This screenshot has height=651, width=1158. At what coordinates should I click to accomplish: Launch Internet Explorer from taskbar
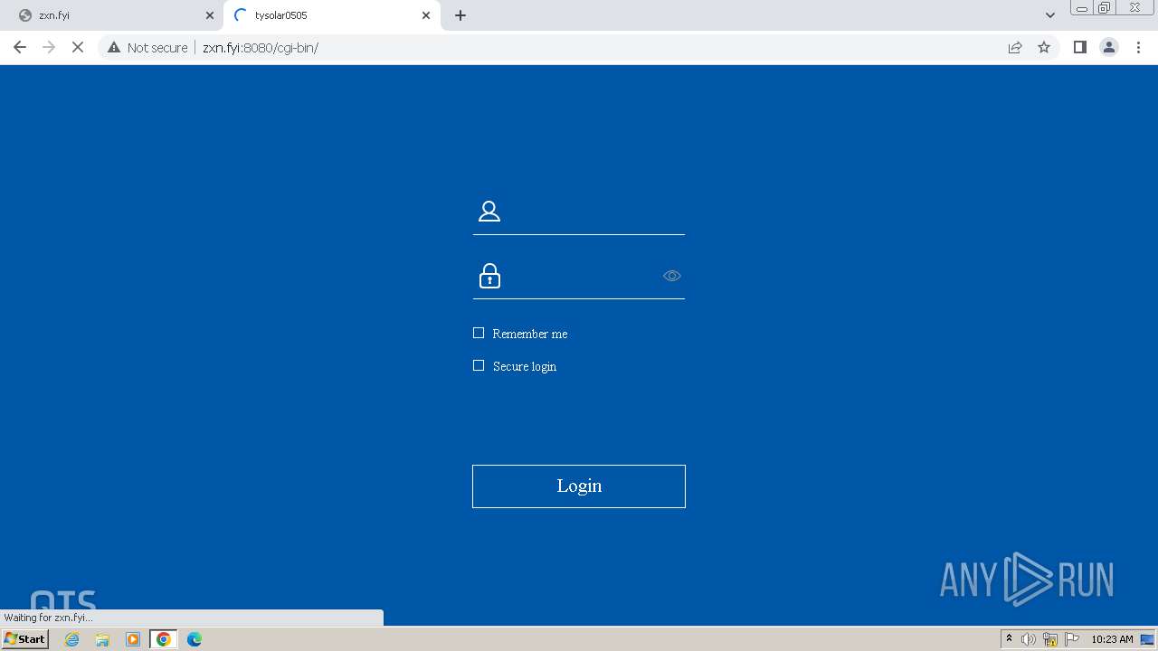[72, 639]
